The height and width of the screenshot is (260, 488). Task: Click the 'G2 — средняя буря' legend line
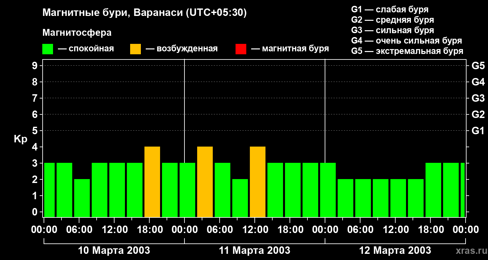392,20
